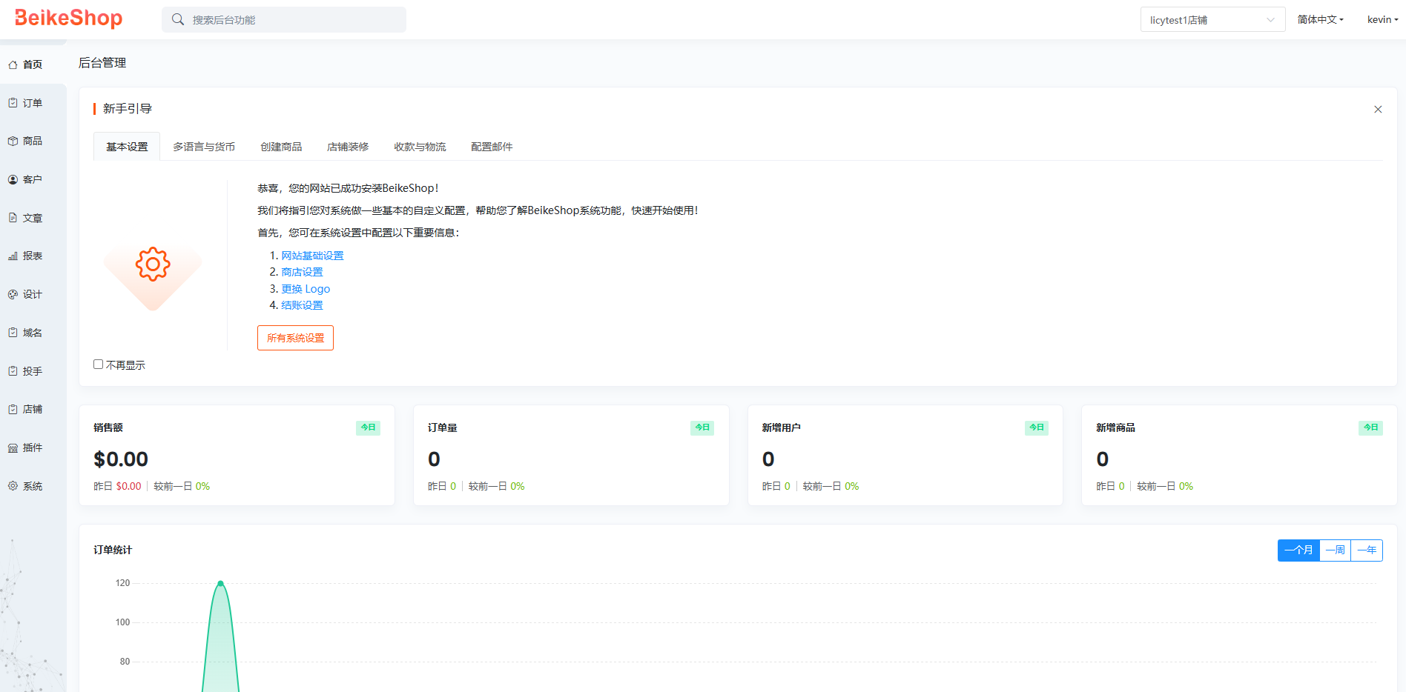Screen dimensions: 1406x692
Task: Open 报表 in the sidebar
Action: 33,256
